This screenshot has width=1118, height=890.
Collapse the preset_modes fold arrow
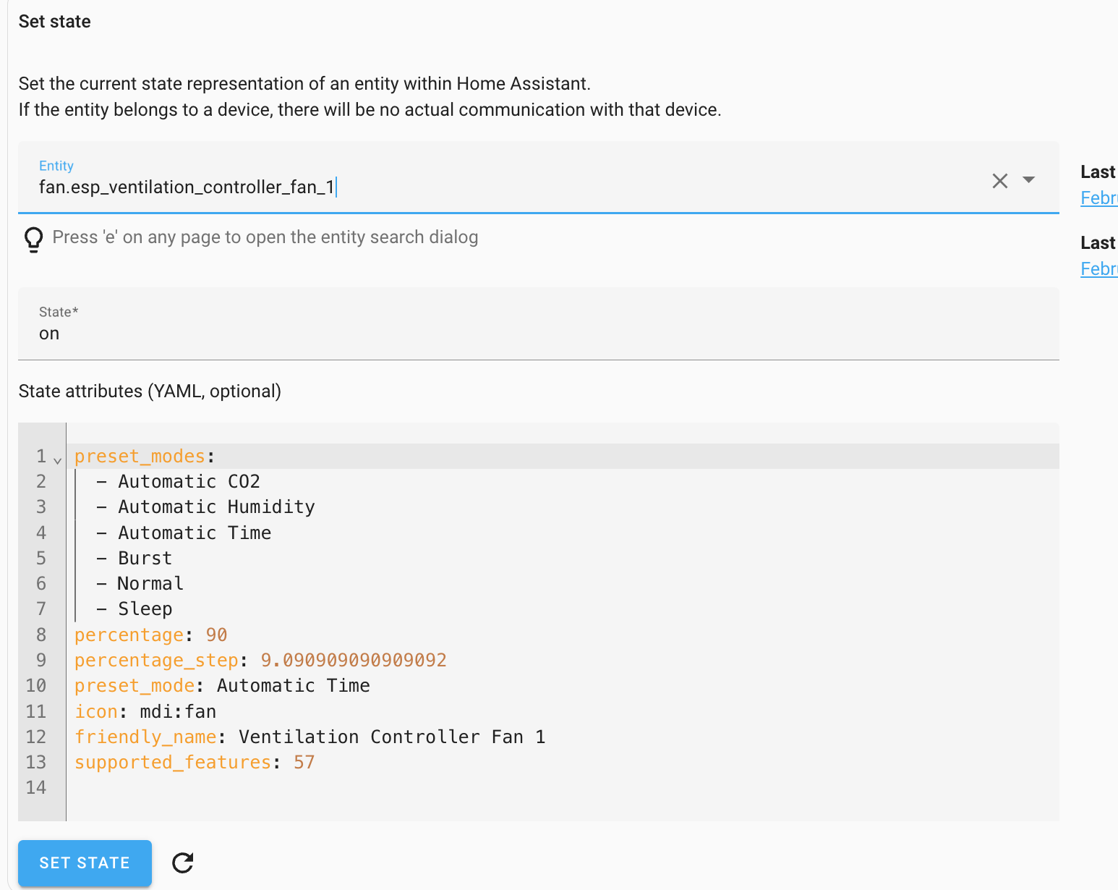tap(58, 459)
